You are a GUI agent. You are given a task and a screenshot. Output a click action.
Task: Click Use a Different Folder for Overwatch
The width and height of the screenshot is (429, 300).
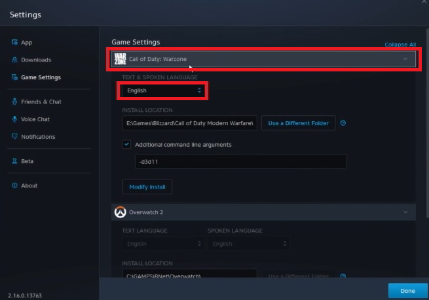coord(298,274)
